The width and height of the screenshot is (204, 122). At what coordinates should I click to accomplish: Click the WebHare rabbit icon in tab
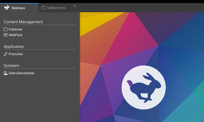[7, 8]
